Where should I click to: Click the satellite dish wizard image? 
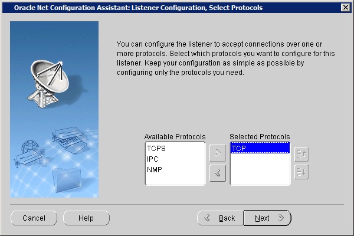(54, 110)
